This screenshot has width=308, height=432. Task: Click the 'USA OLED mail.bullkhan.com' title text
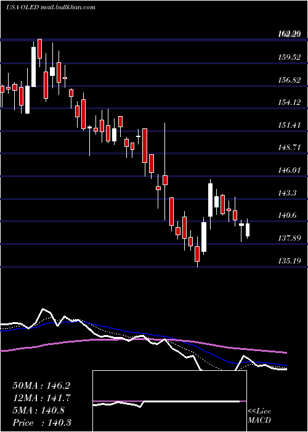click(51, 7)
